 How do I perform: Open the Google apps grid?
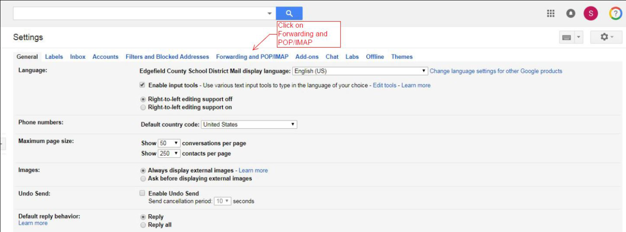[550, 14]
